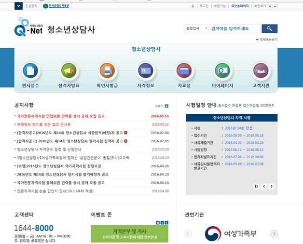Image resolution: width=303 pixels, height=244 pixels.
Task: Open notice [수정]2016년도 청소년상담사 국가자격시험 검정요강
Action: (x=59, y=166)
